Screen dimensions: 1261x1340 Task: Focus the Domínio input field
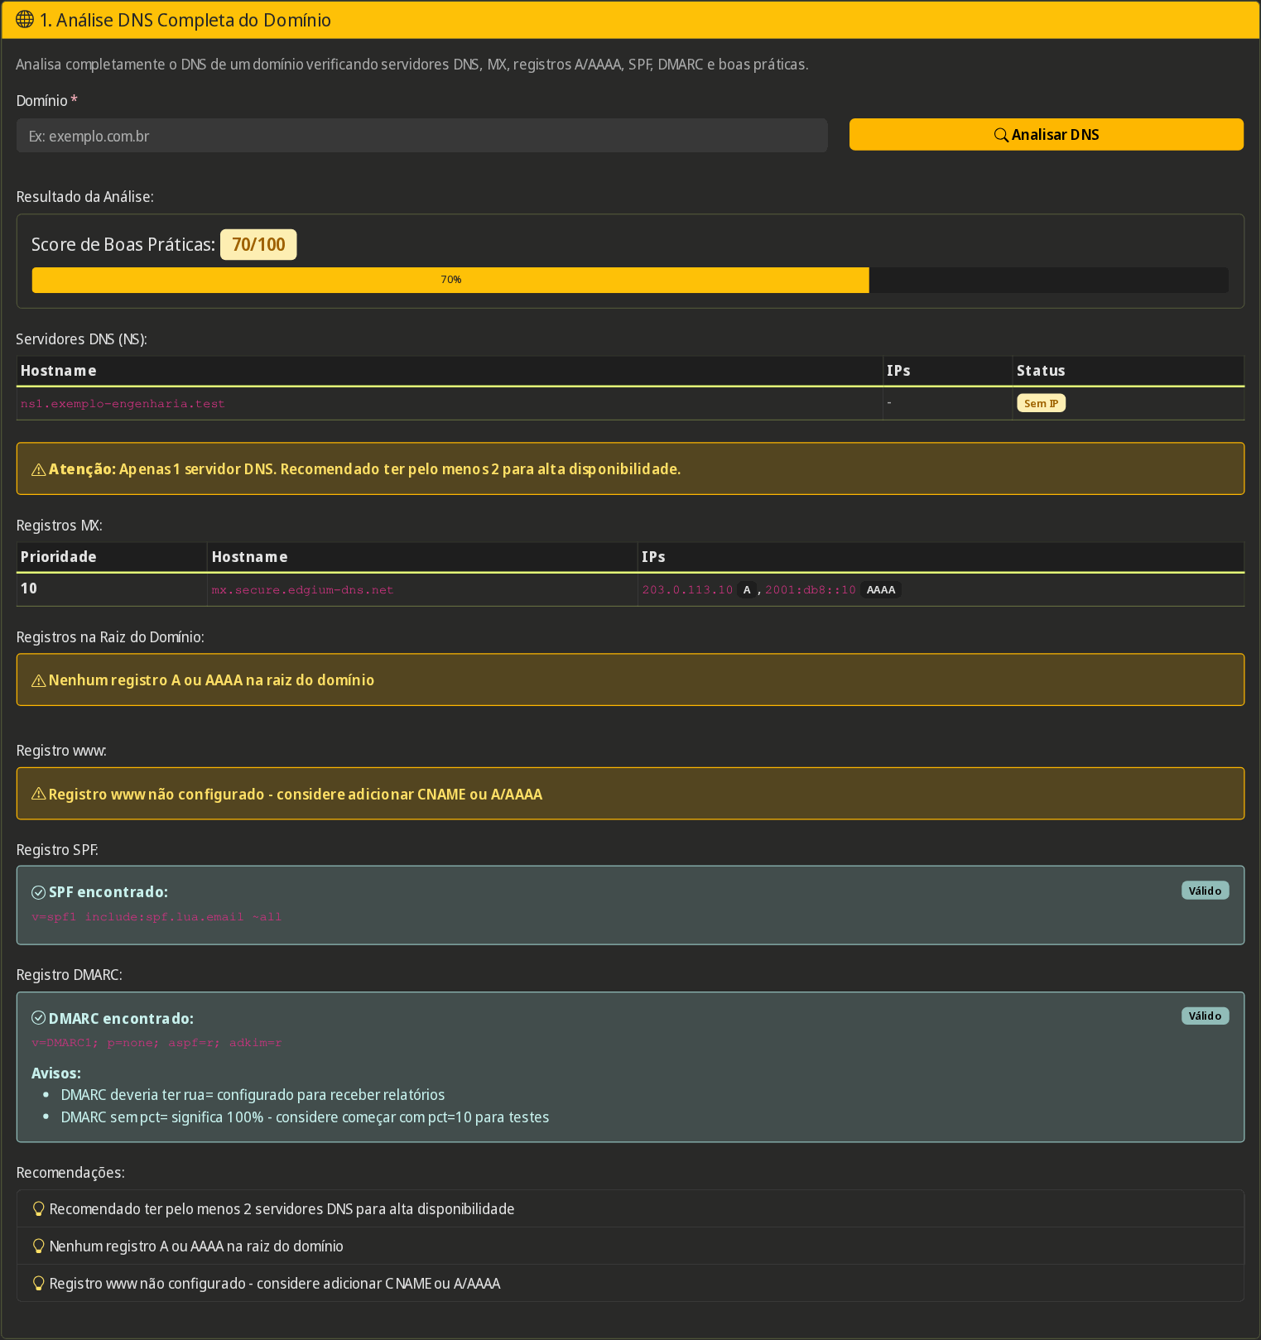[x=421, y=136]
